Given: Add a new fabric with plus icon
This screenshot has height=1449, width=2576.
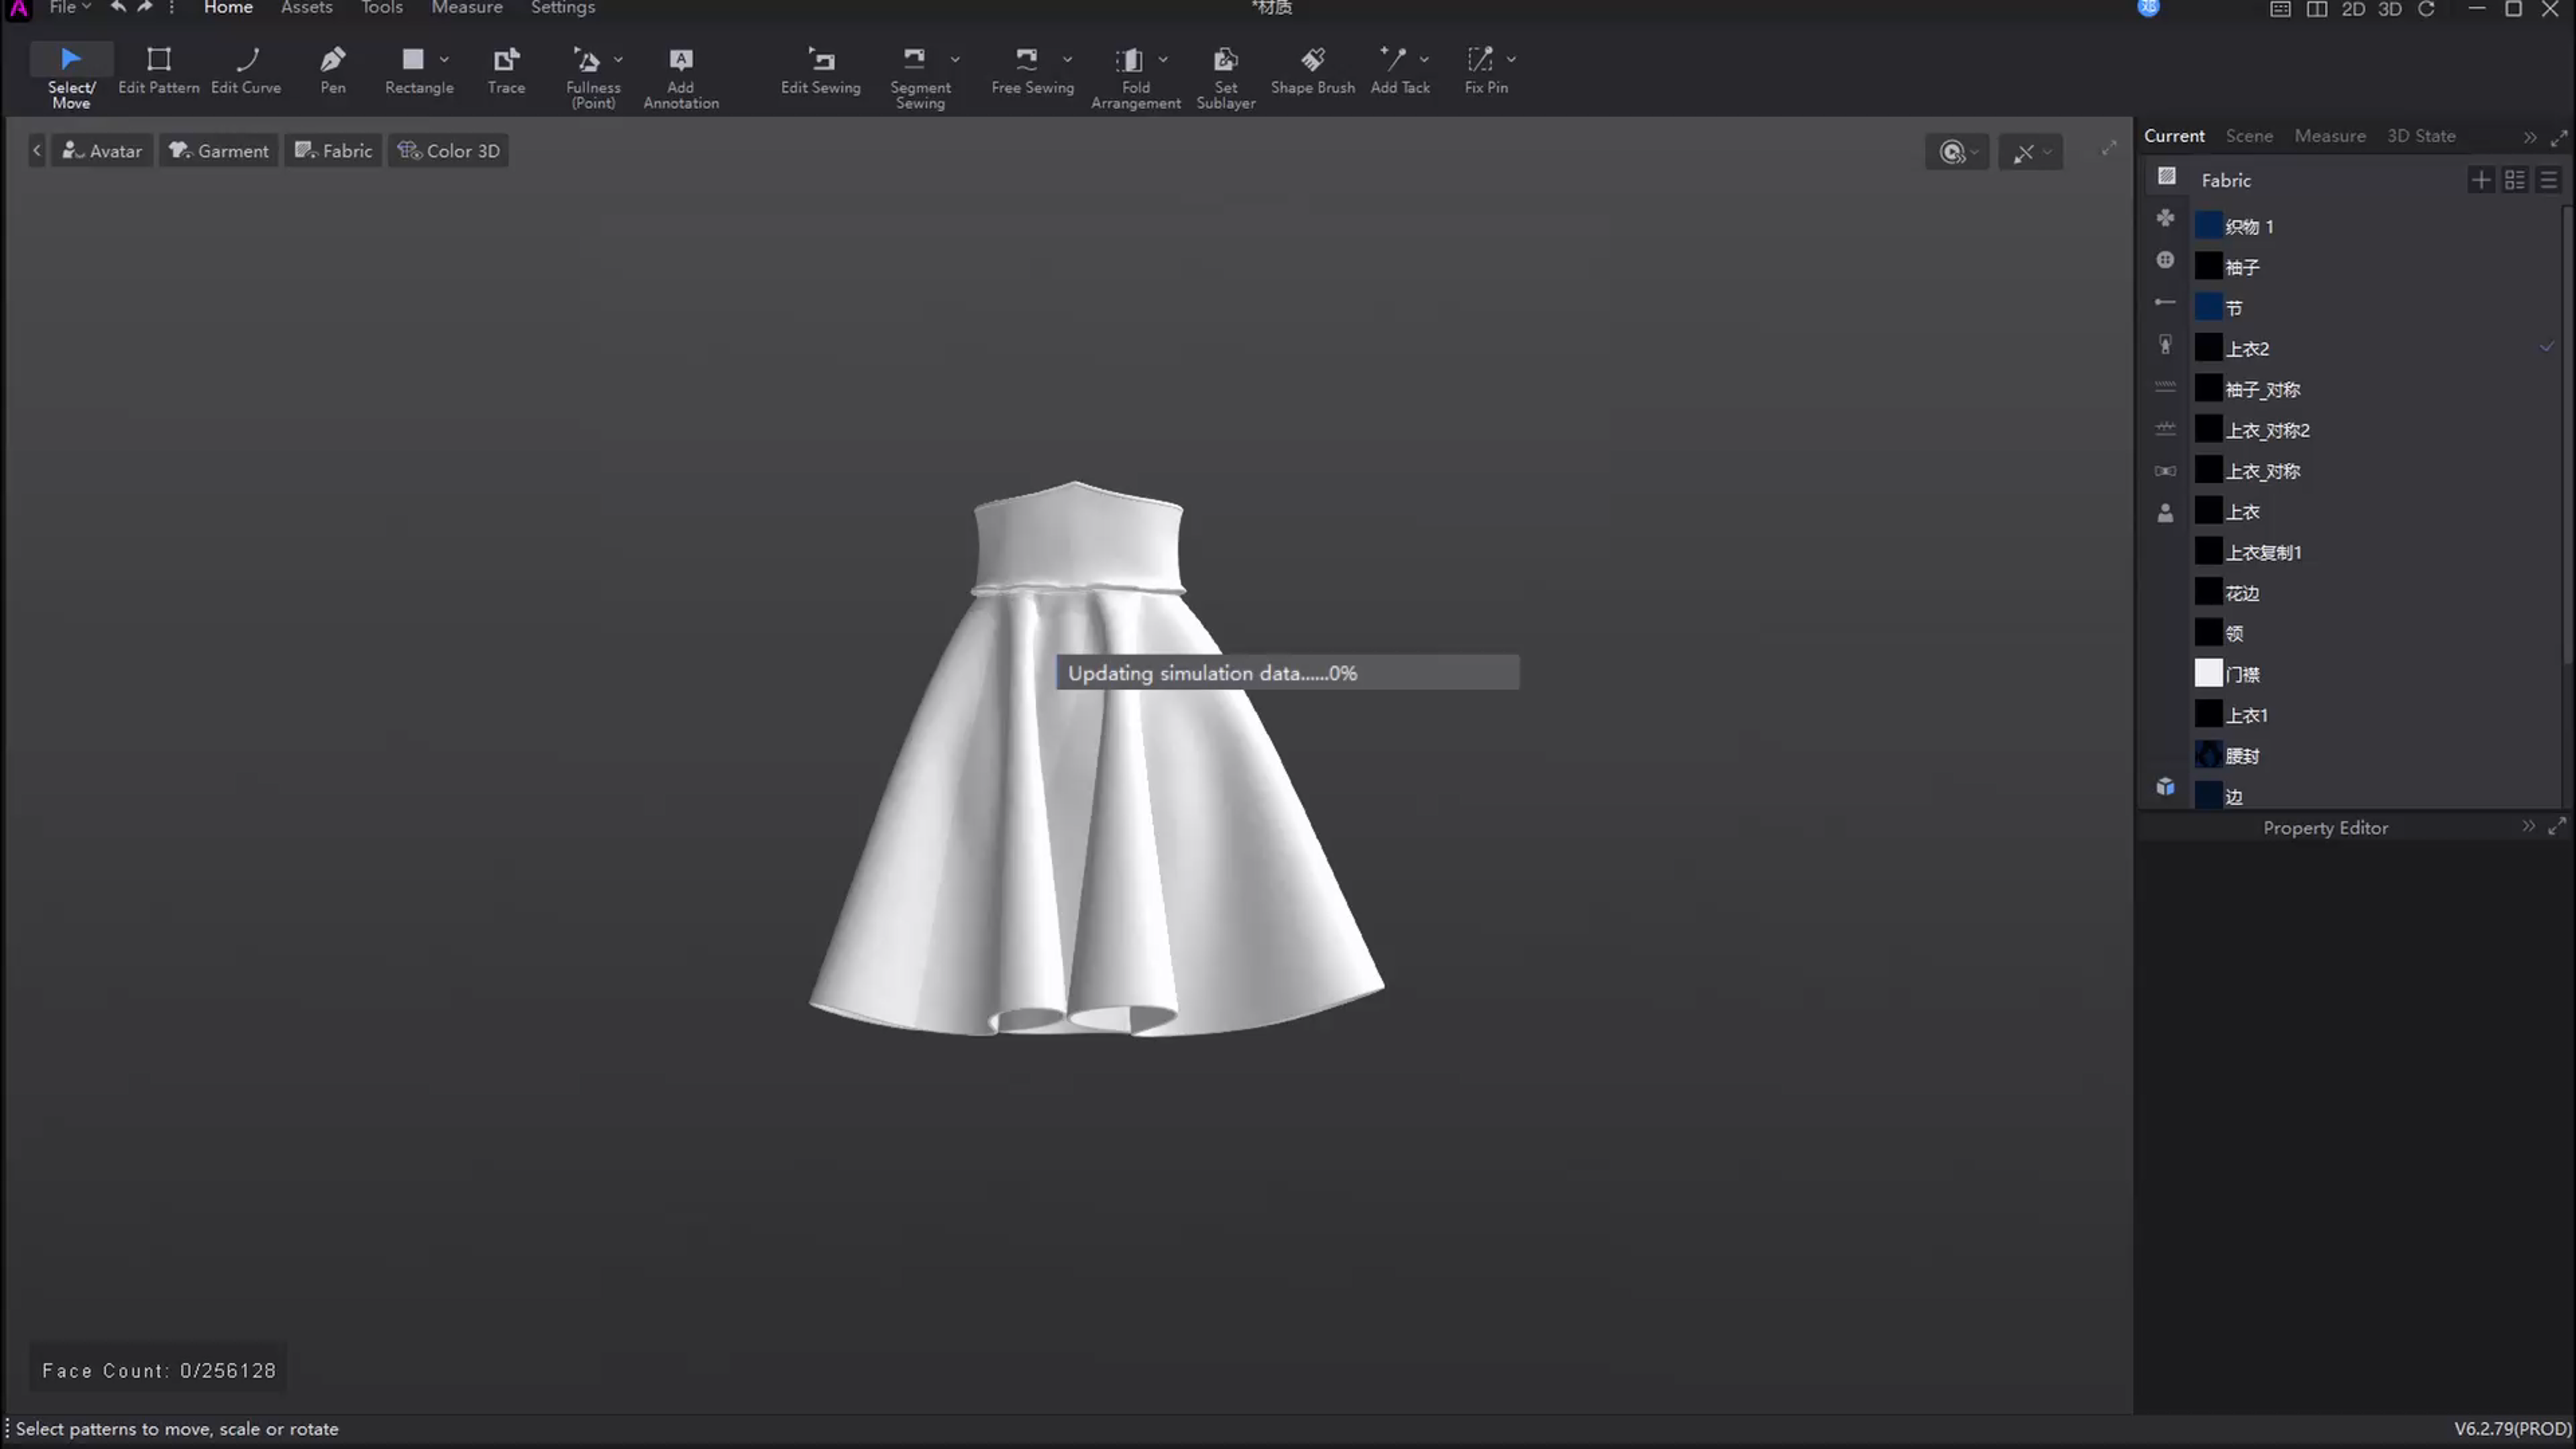Looking at the screenshot, I should 2481,180.
